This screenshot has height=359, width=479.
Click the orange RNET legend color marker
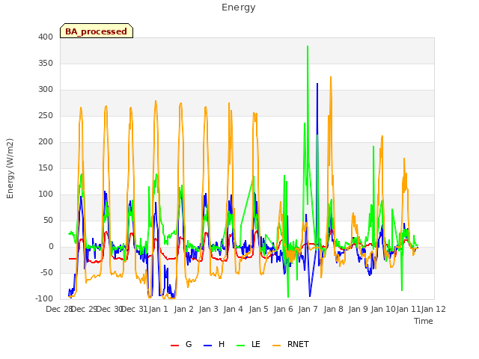click(276, 346)
